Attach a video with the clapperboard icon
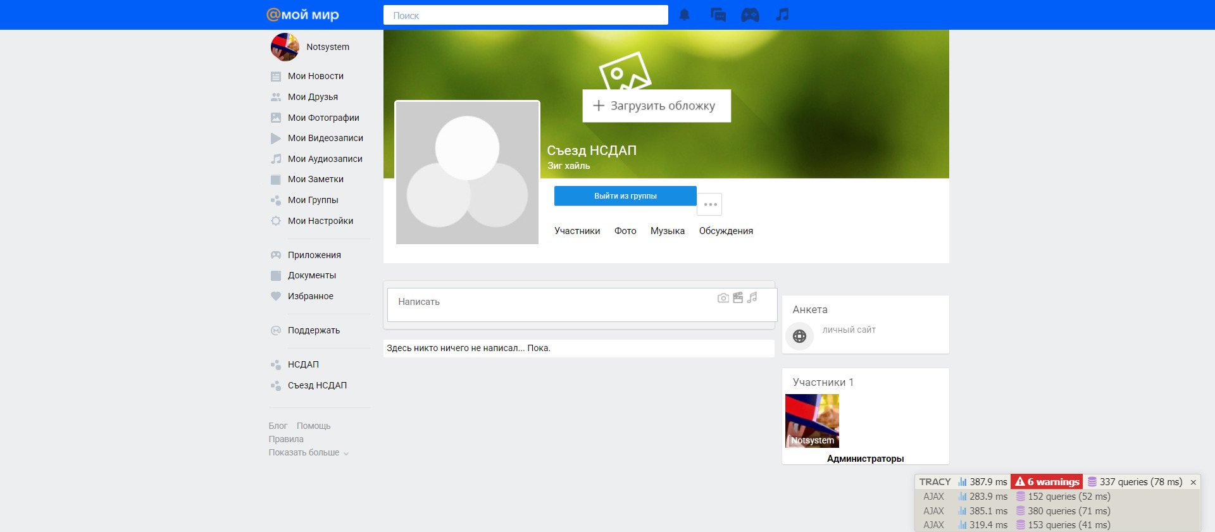The width and height of the screenshot is (1215, 532). [x=738, y=297]
